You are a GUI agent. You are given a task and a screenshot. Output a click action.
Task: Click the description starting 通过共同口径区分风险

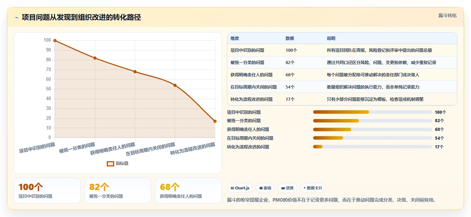pyautogui.click(x=381, y=63)
